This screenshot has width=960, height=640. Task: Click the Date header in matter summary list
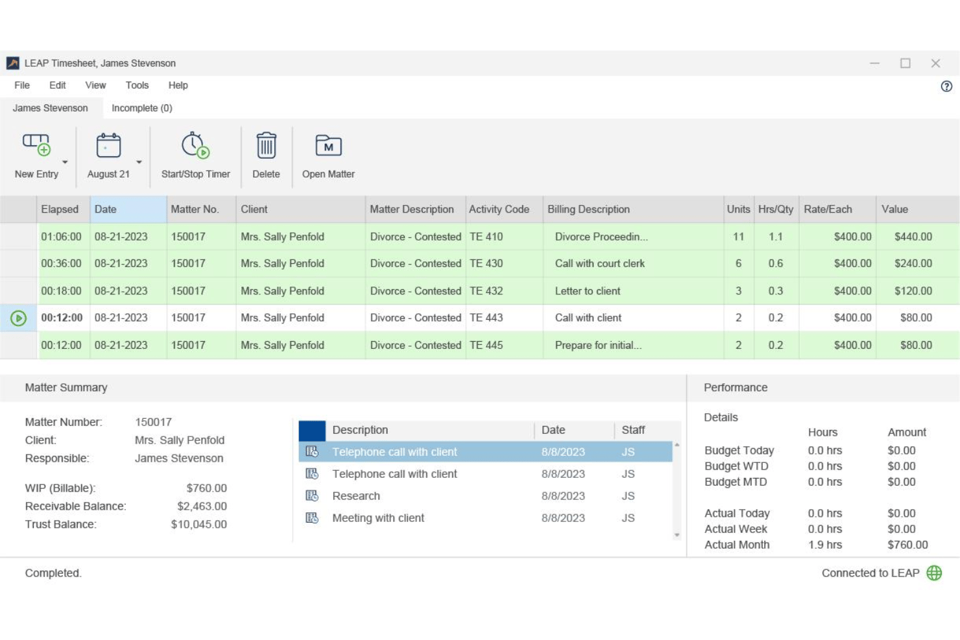[x=574, y=430]
